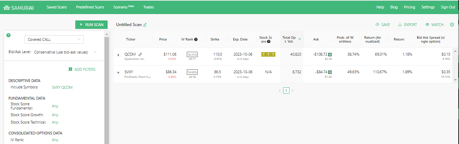Click the Stock Score help icon
This screenshot has height=144, width=459.
(x=269, y=42)
